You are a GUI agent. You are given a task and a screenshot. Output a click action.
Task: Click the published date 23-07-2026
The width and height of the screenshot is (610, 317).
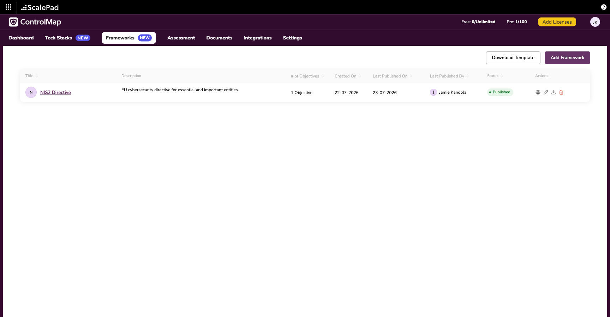click(385, 93)
